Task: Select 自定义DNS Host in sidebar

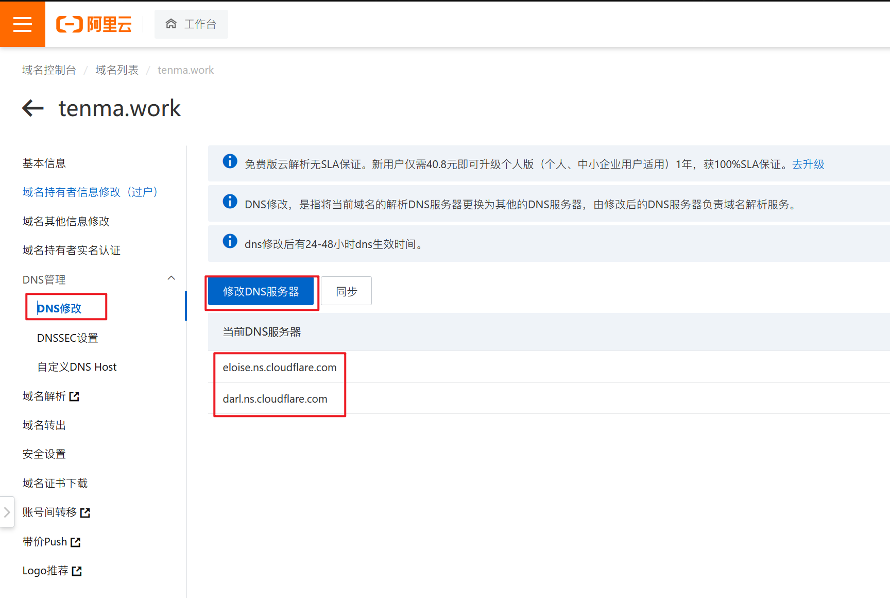Action: (77, 367)
